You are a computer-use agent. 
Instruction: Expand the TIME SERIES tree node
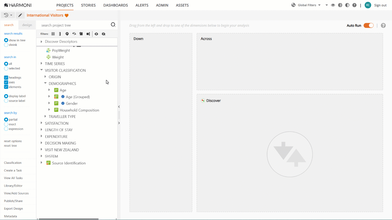[41, 64]
